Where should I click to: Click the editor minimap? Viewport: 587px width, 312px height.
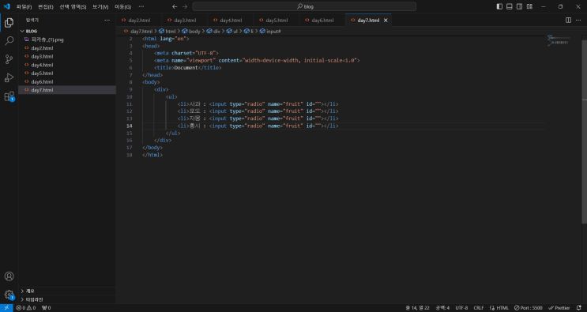click(x=559, y=40)
